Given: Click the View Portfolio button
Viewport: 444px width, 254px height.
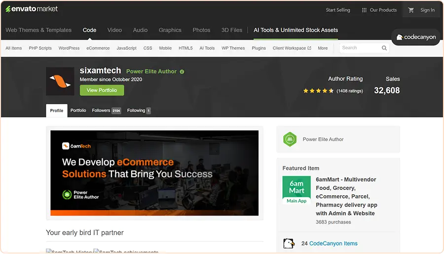Looking at the screenshot, I should point(102,90).
